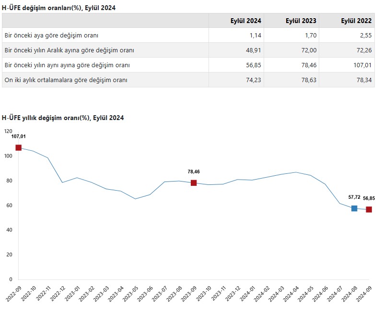Screen dimensions: 383x315
Task: Select the Eylül 2023 column header
Action: pyautogui.click(x=302, y=21)
